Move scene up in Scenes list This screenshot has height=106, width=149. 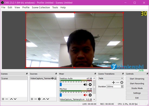[11, 99]
